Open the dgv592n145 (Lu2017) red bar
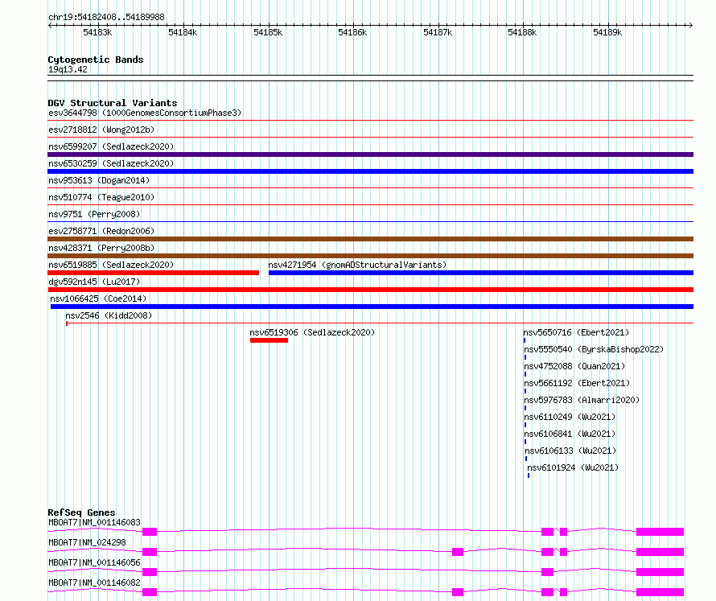This screenshot has height=601, width=716. pos(370,290)
